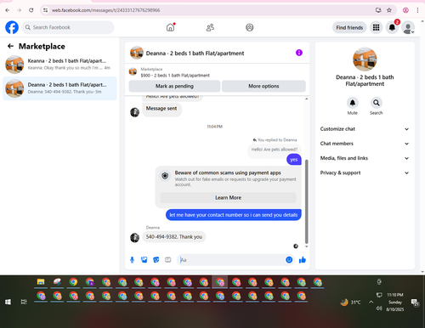Screen dimensions: 425x328
Task: Expand the Customize chat section
Action: pyautogui.click(x=365, y=129)
